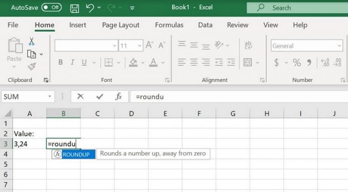Click the Borders icon
Screen dimensions: 348x192
[x=109, y=62]
